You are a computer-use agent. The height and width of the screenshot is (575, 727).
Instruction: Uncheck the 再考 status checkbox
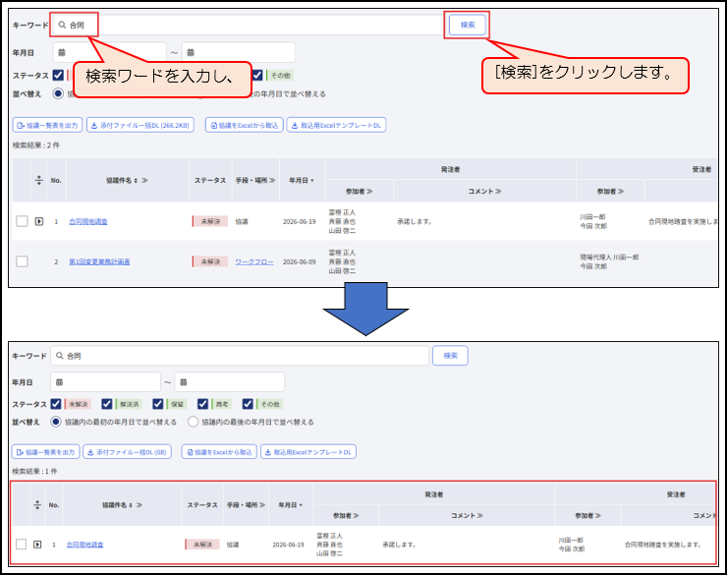coord(202,404)
